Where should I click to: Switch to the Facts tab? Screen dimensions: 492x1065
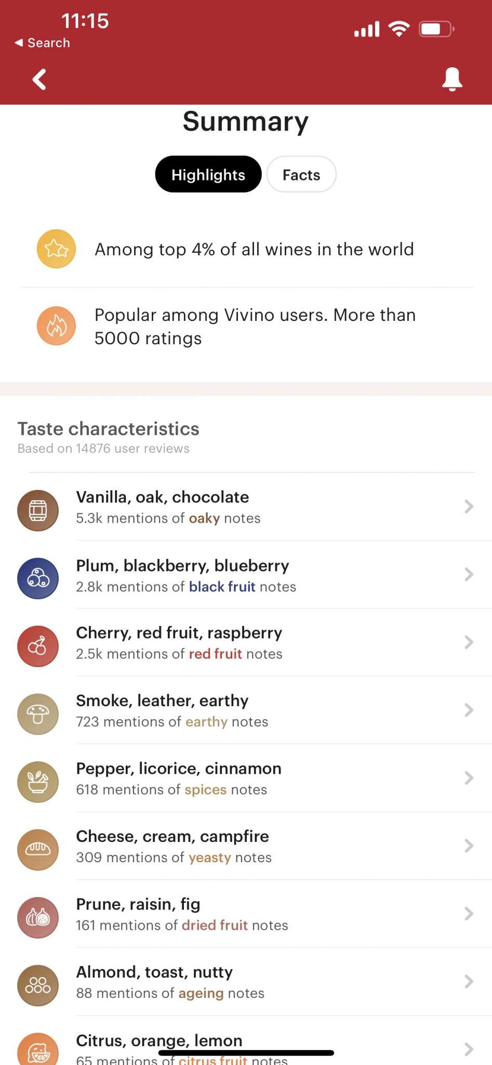click(301, 175)
